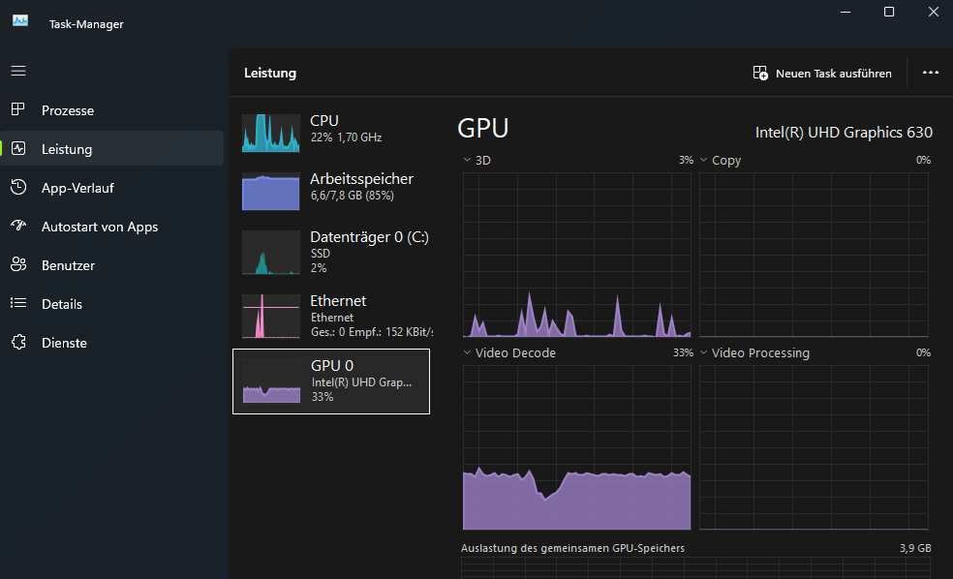This screenshot has height=579, width=953.
Task: Maximize the Task-Manager window
Action: (888, 13)
